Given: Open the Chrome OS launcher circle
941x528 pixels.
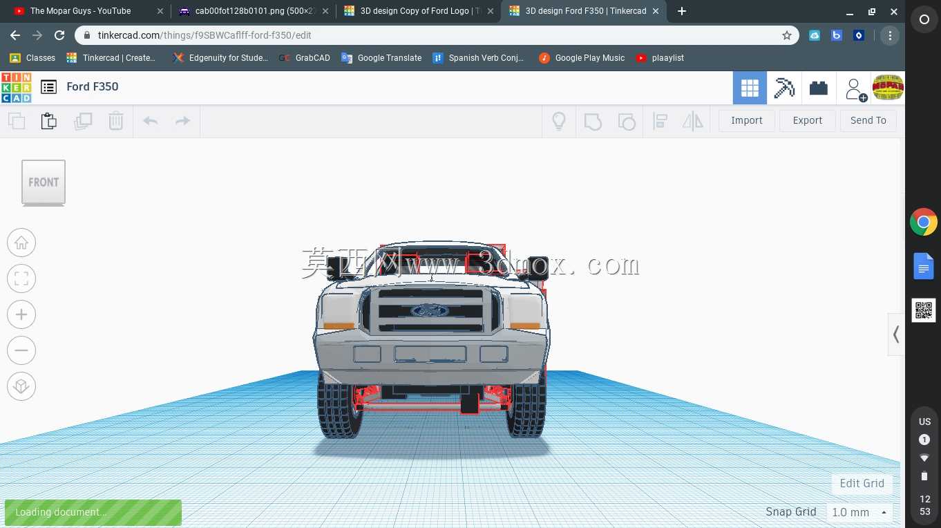Looking at the screenshot, I should pos(924,20).
